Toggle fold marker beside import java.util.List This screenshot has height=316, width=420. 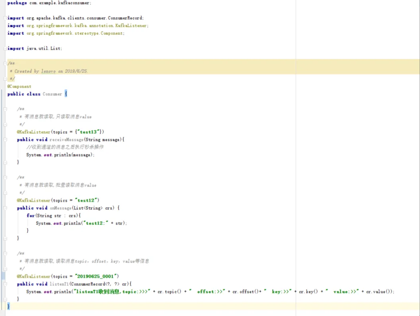[x=5, y=48]
